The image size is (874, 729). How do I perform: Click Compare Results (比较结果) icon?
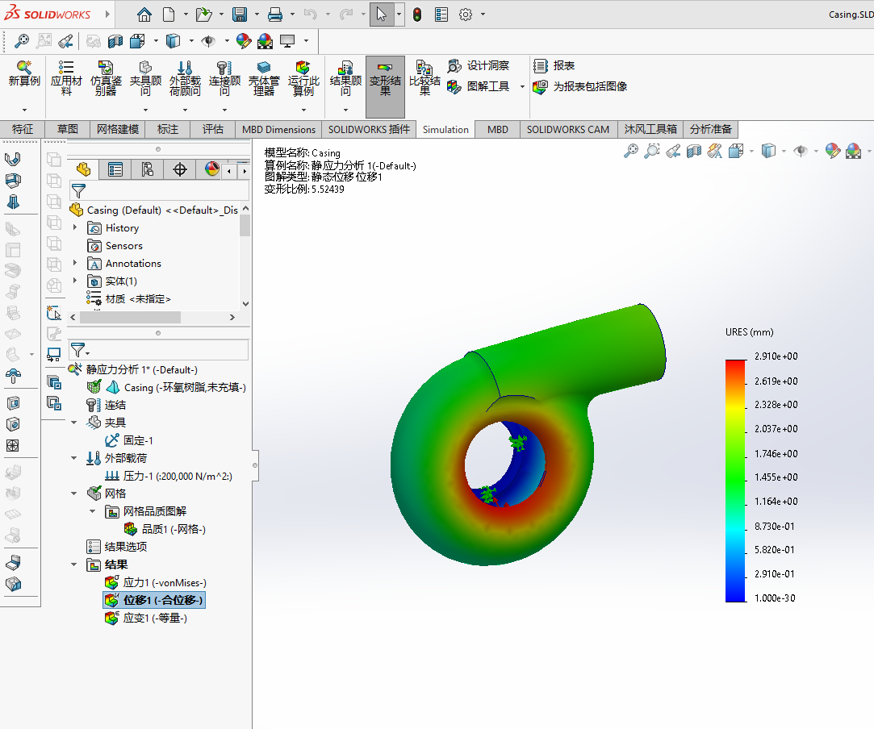pos(424,78)
